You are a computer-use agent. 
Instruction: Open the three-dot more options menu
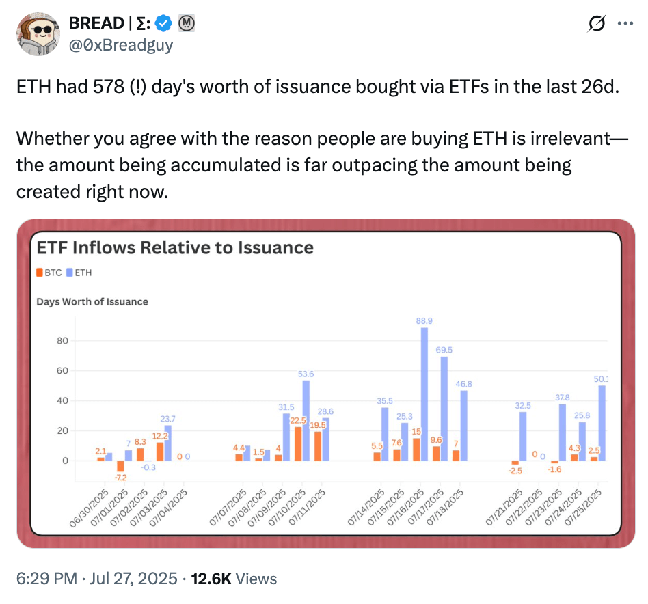click(625, 24)
